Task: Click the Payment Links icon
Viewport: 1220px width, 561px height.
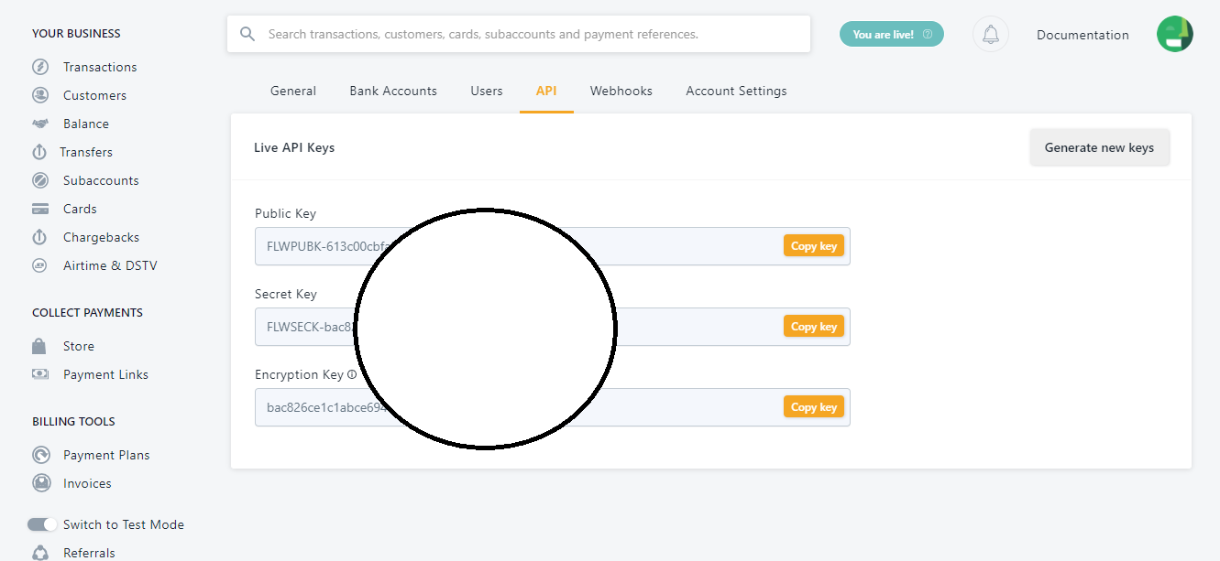Action: pos(40,374)
